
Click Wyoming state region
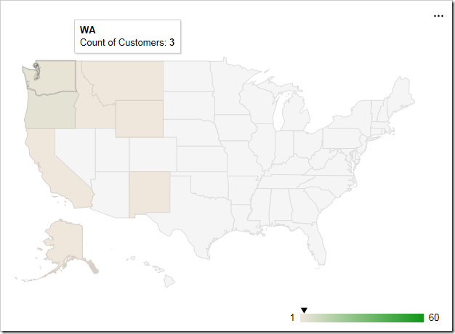(x=140, y=119)
